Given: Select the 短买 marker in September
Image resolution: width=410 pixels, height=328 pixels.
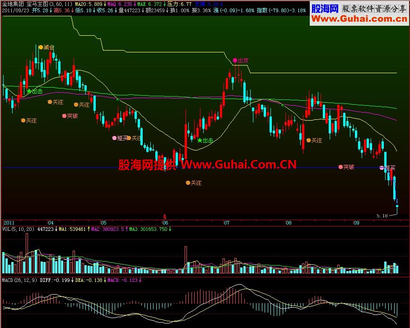Looking at the screenshot, I should (x=387, y=168).
